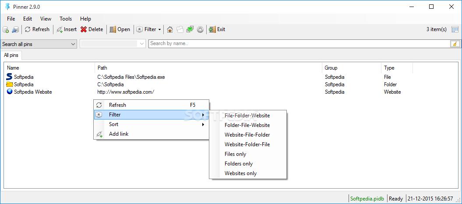
Task: Click the globe icon of Softpedia Website
Action: pos(10,91)
